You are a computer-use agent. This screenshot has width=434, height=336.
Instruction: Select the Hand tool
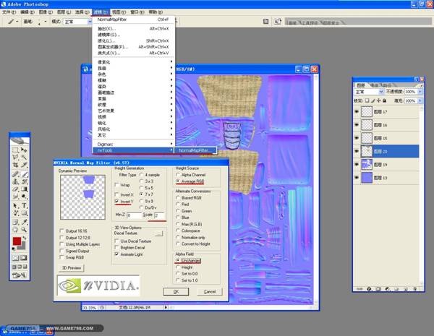[x=15, y=230]
